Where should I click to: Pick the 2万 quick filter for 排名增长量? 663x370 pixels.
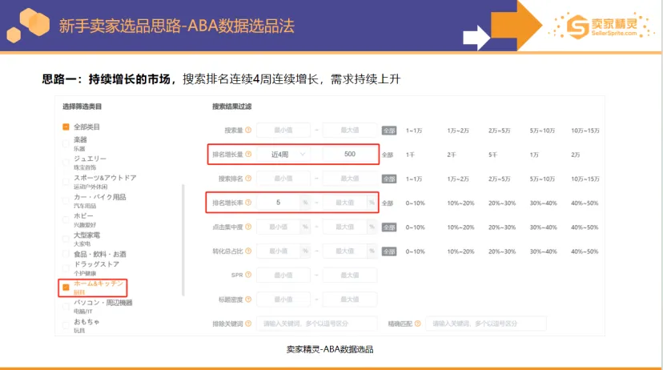(575, 155)
